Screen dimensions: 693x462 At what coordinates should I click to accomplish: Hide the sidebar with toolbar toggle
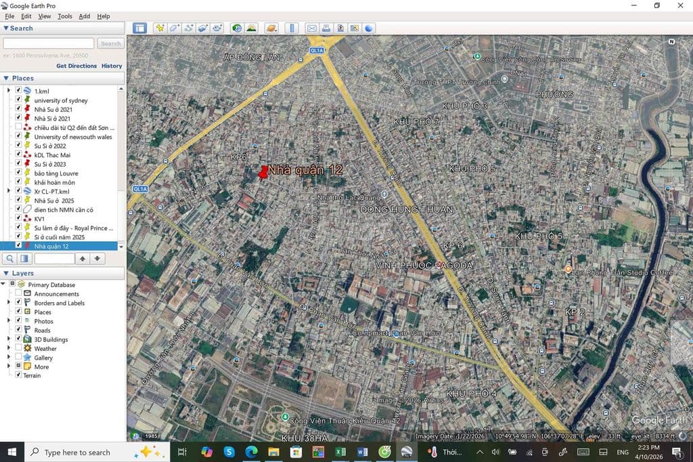click(x=139, y=28)
